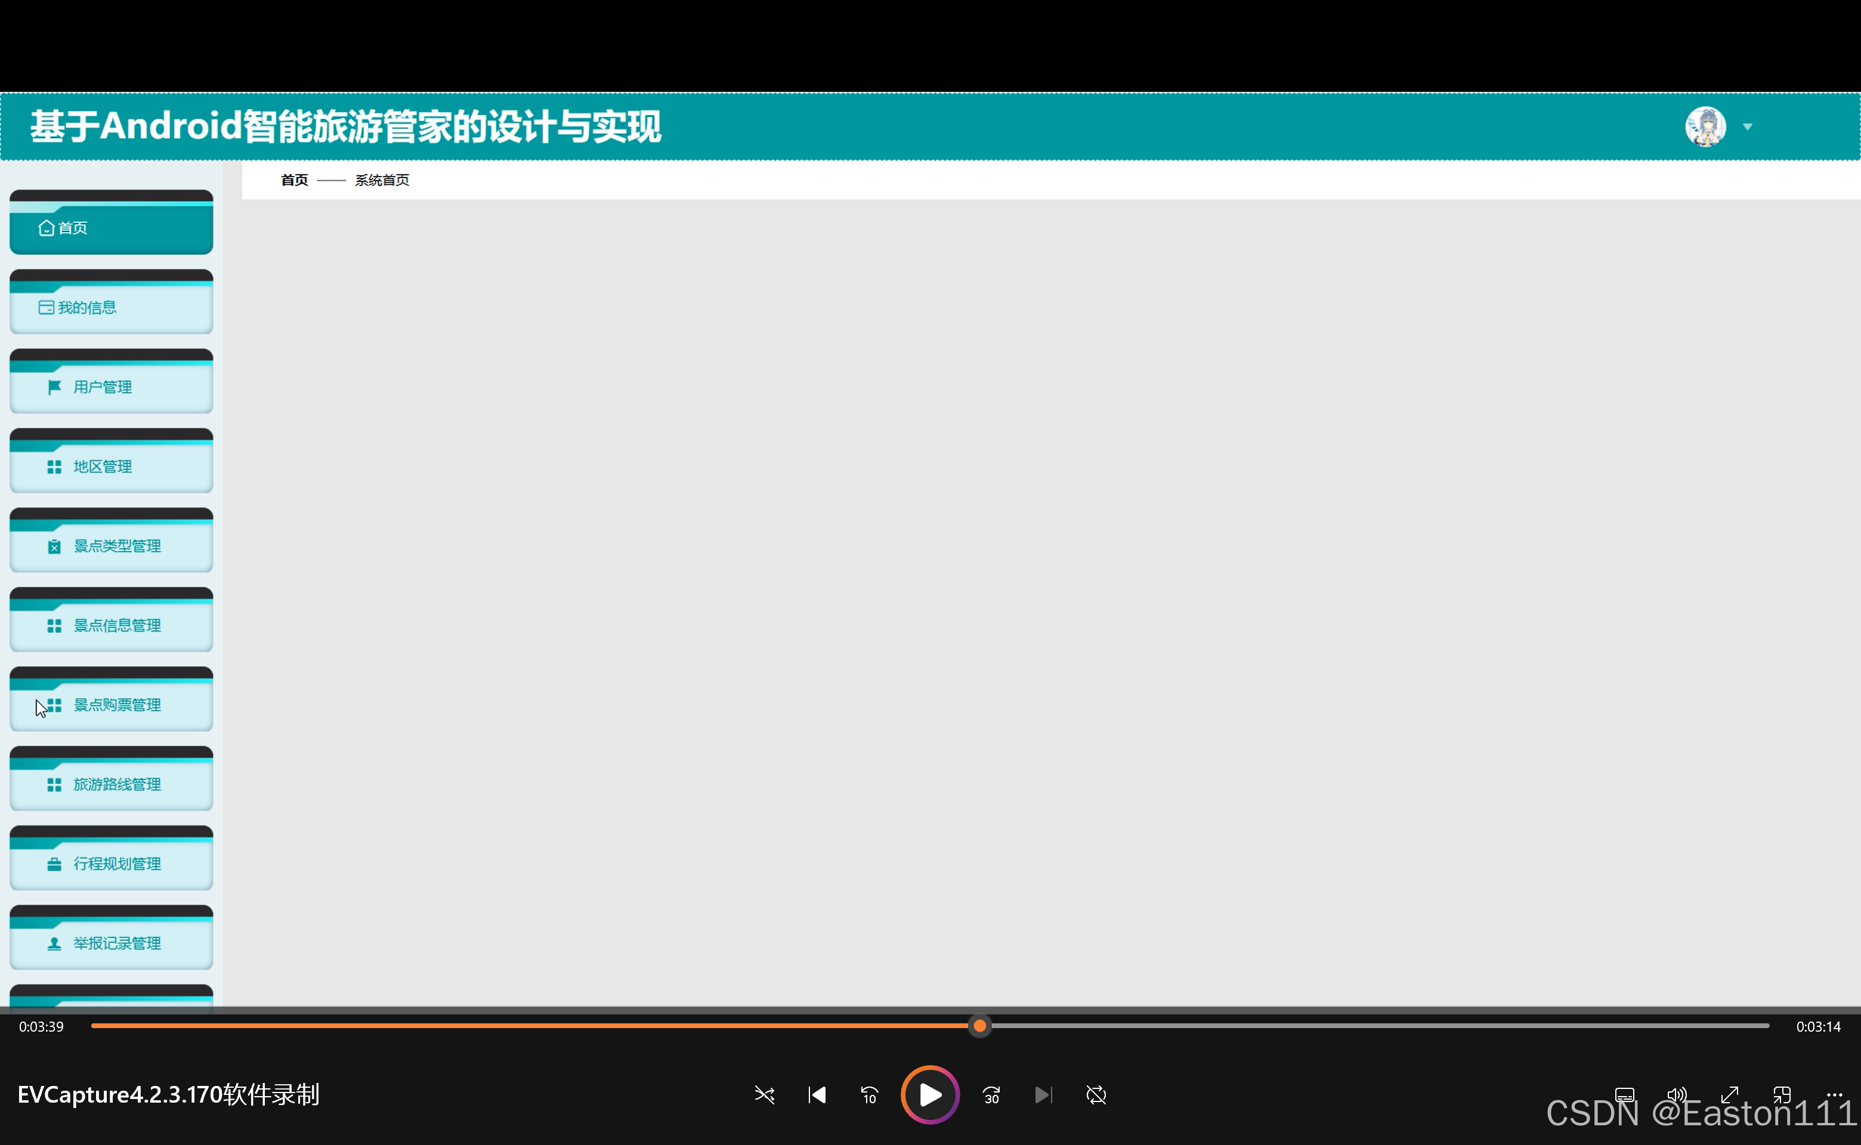Click the orange seek bar handle
Image resolution: width=1861 pixels, height=1145 pixels.
click(x=979, y=1026)
